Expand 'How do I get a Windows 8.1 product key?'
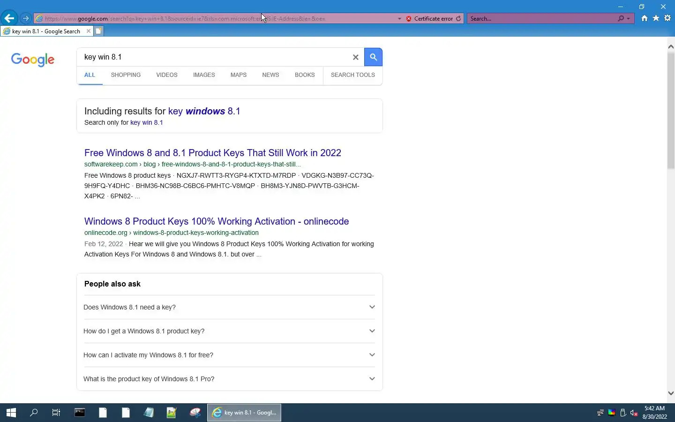The image size is (675, 422). pyautogui.click(x=229, y=331)
